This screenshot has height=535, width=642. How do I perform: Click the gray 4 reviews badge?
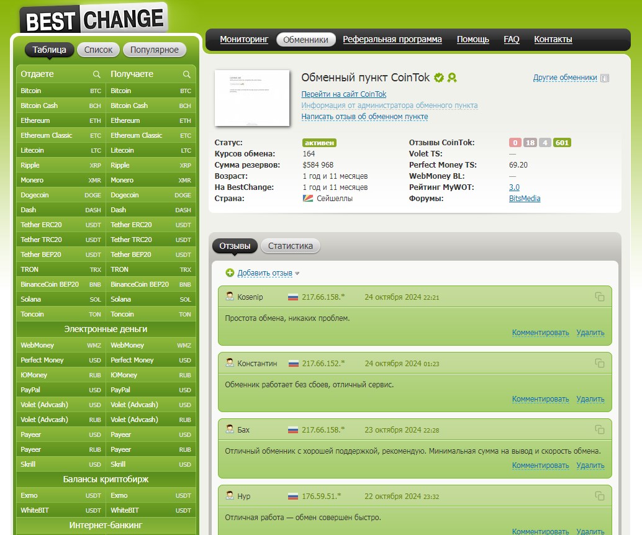(x=545, y=143)
